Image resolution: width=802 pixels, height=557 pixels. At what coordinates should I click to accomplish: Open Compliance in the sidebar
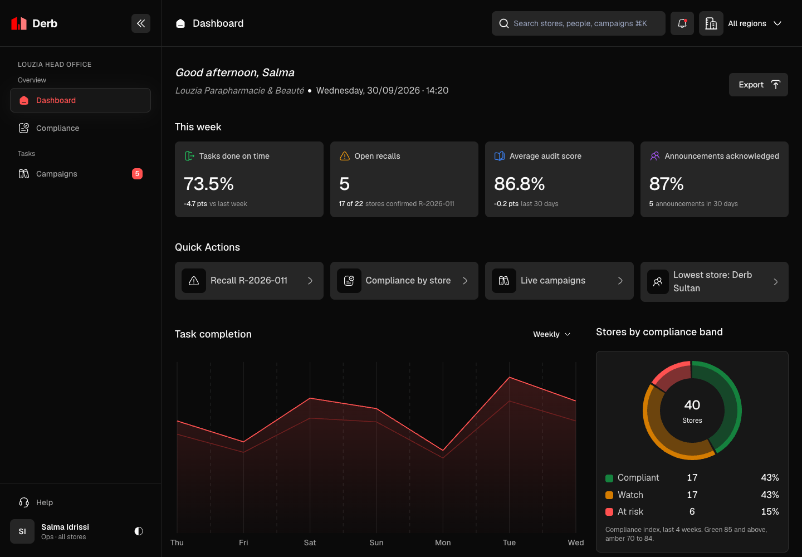click(x=80, y=128)
